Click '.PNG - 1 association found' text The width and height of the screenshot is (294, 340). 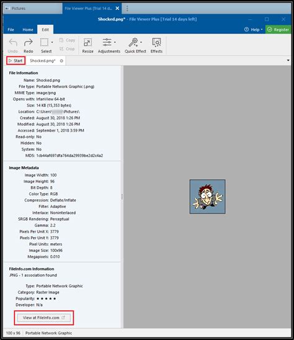(33, 275)
